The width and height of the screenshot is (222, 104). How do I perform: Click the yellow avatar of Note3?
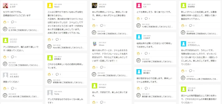[50, 6]
